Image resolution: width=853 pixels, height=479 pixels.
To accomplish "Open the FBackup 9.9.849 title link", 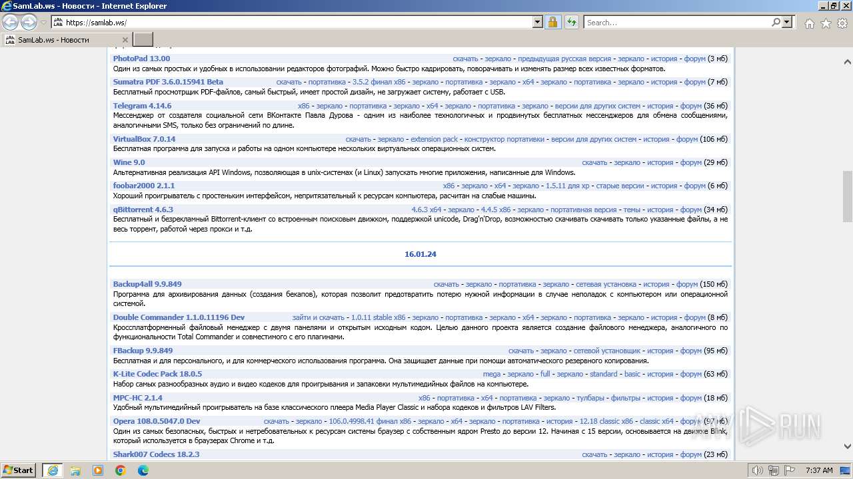I will (143, 351).
